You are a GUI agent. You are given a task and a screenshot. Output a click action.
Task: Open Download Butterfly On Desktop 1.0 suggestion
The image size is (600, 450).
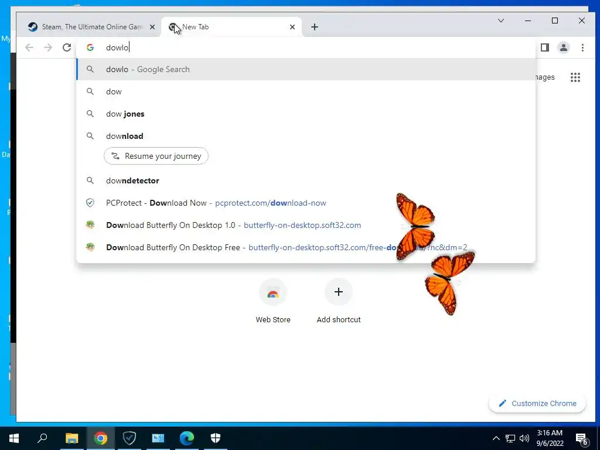306,225
